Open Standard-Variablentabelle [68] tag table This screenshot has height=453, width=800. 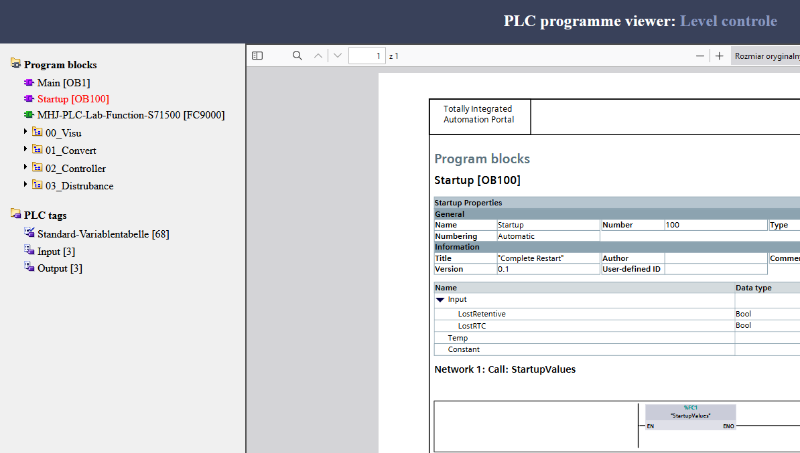[x=103, y=234]
